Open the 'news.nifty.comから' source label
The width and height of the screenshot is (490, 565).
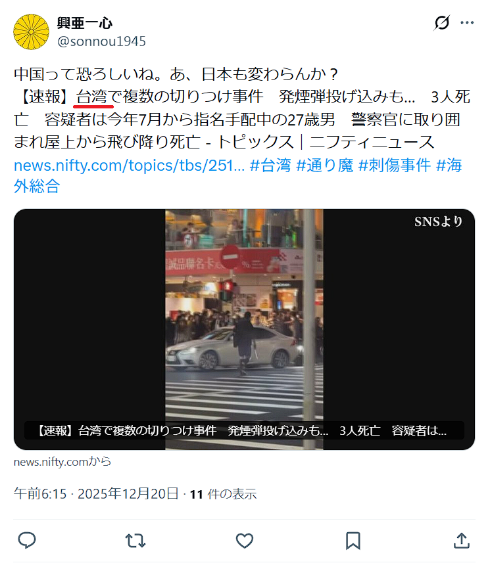62,462
